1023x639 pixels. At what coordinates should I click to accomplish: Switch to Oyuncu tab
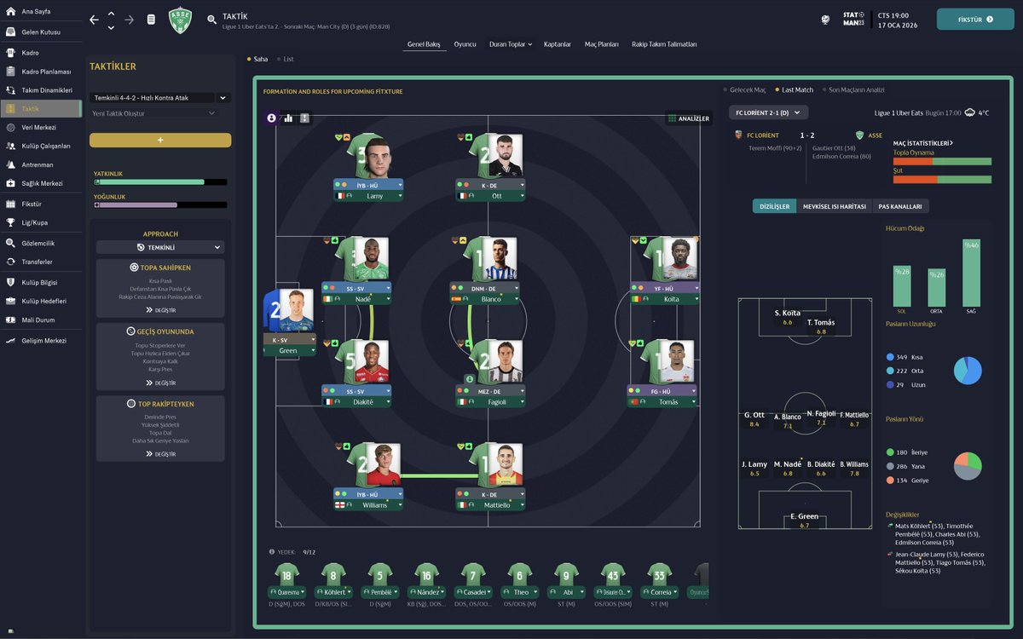(465, 44)
